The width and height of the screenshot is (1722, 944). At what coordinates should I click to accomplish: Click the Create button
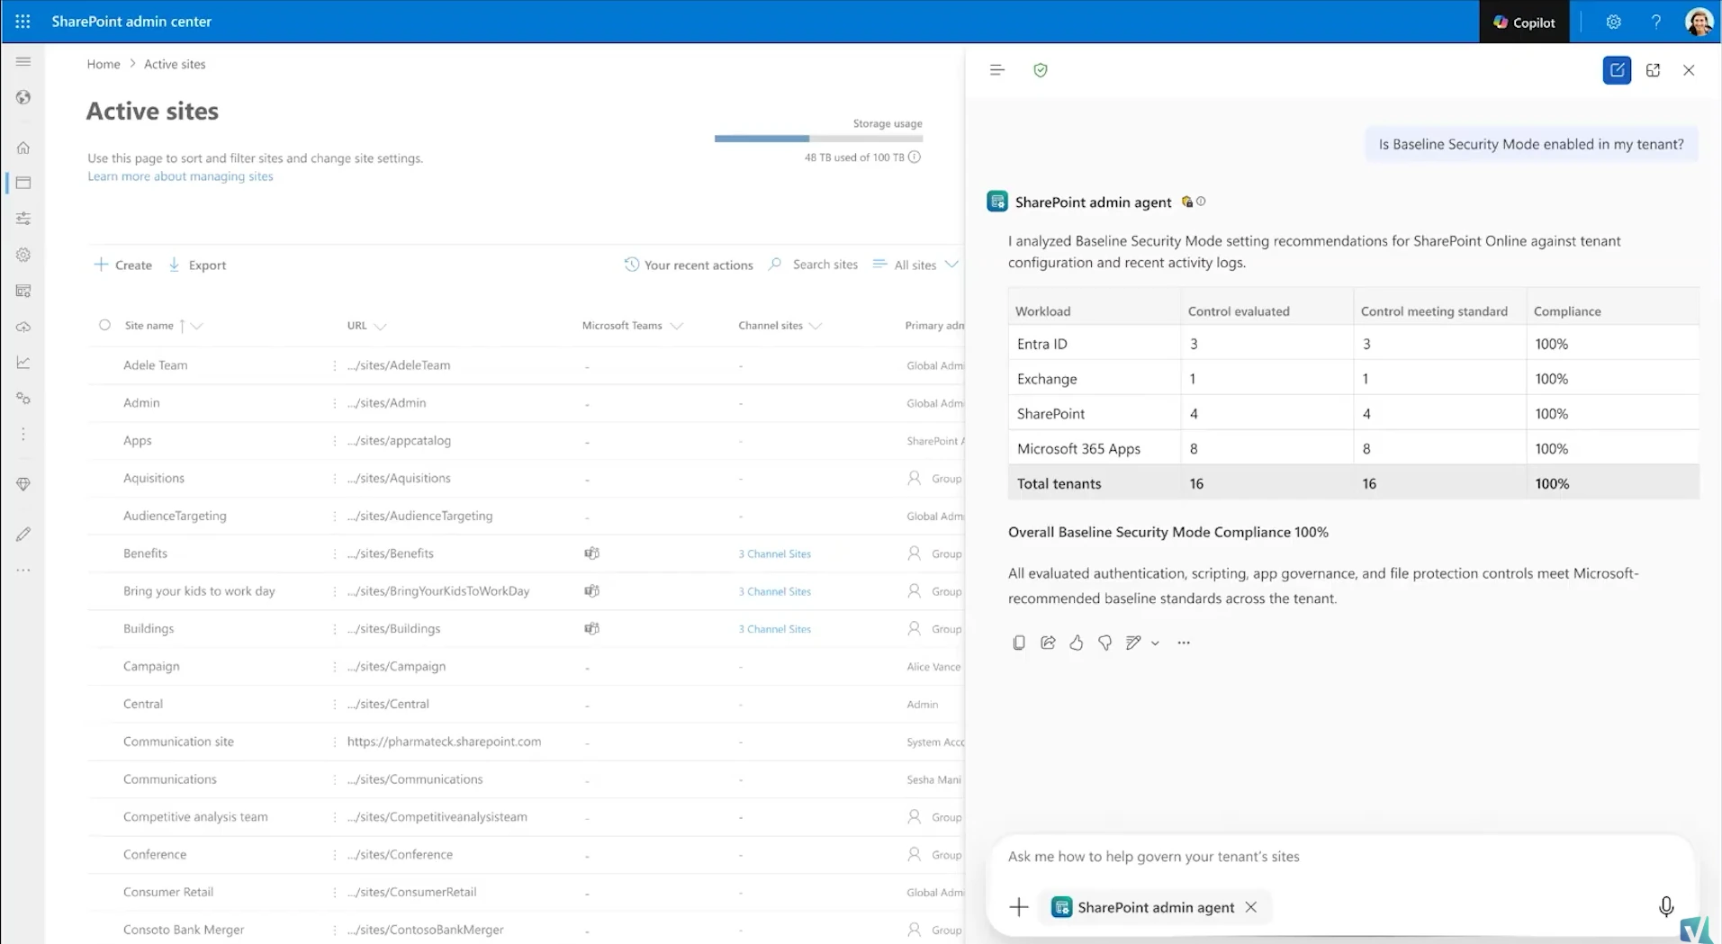[123, 265]
